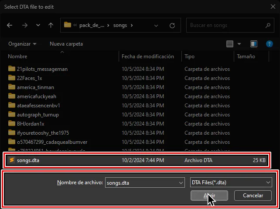Open recent locations chevron beside navigation arrows
280x209 pixels.
[38, 25]
